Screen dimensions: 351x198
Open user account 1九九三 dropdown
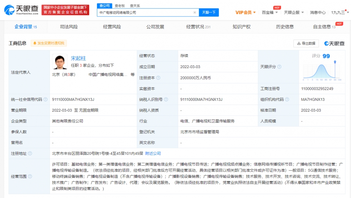340,13
